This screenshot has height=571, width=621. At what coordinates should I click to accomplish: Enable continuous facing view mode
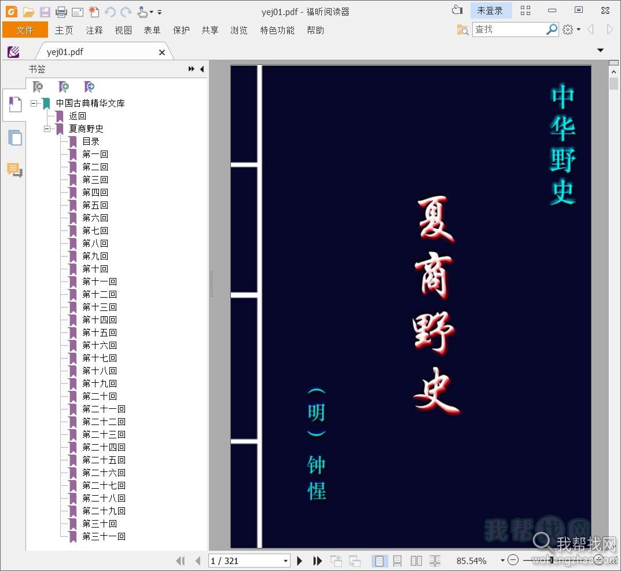[435, 561]
